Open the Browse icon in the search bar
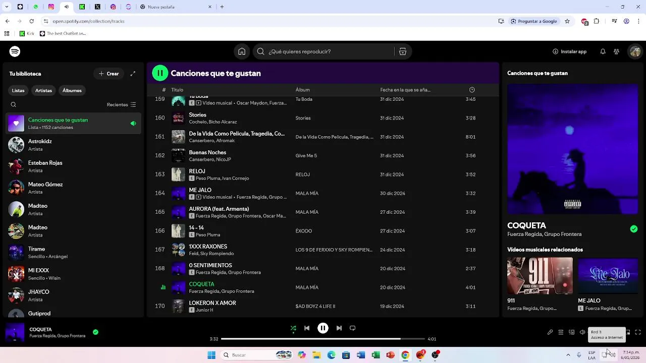The image size is (646, 363). (403, 51)
